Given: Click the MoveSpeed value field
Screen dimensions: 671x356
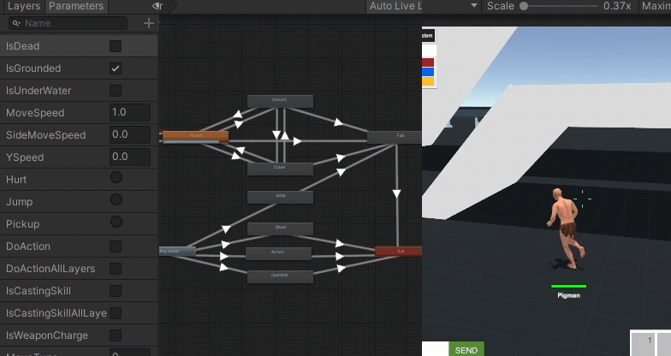Looking at the screenshot, I should (130, 113).
